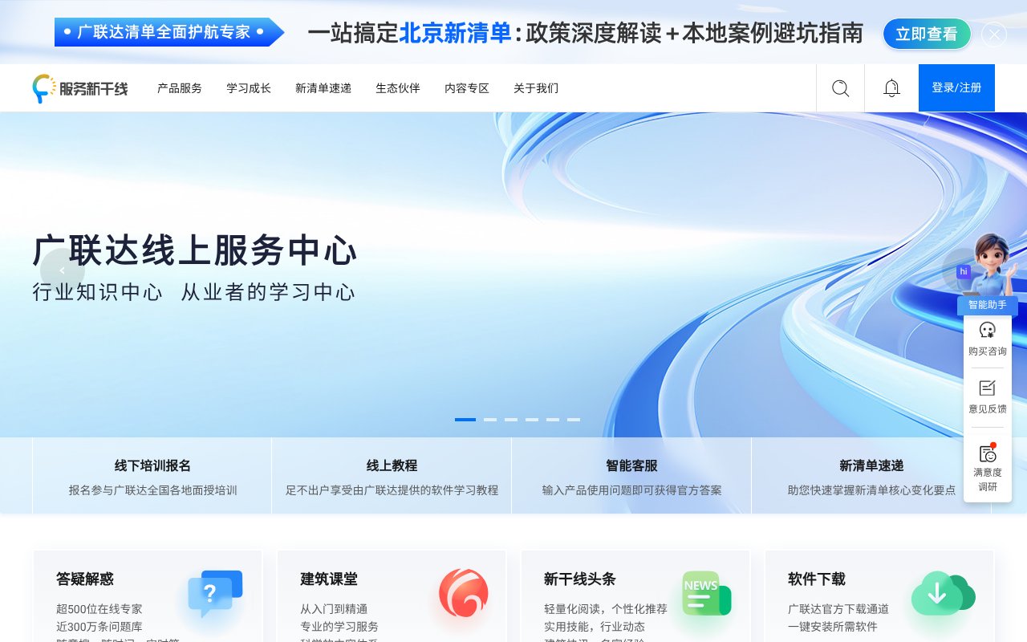This screenshot has width=1027, height=642.
Task: Open the 学习成长 menu
Action: pyautogui.click(x=248, y=88)
